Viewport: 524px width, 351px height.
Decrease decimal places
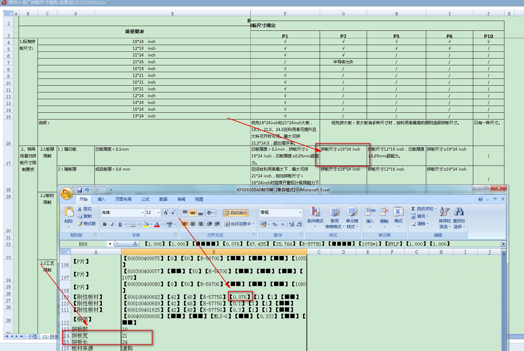299,224
